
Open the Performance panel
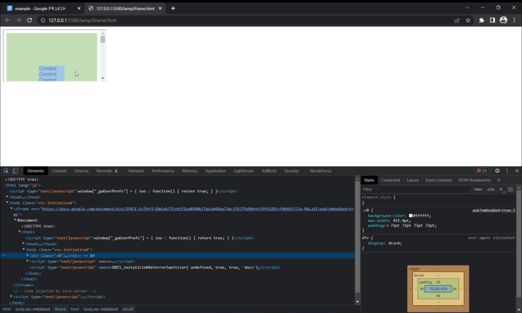[163, 171]
